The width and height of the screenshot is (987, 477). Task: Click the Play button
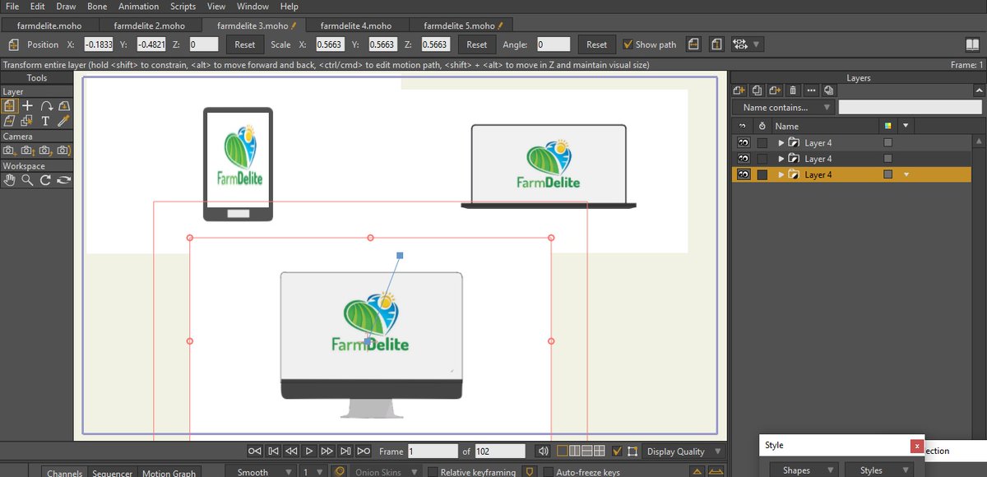(x=309, y=451)
